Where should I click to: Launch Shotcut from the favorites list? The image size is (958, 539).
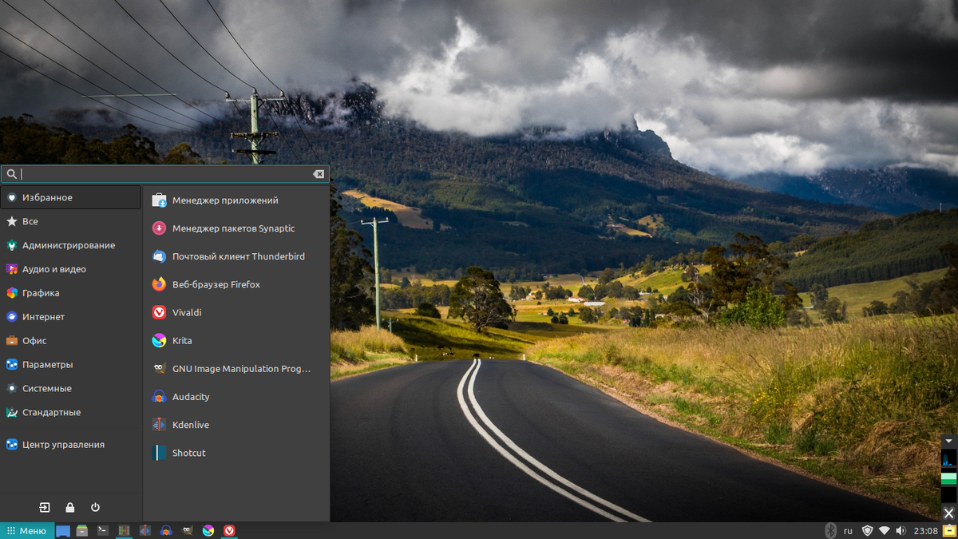pos(236,453)
